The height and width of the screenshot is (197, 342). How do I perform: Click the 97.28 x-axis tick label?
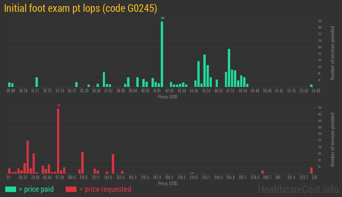click(59, 177)
